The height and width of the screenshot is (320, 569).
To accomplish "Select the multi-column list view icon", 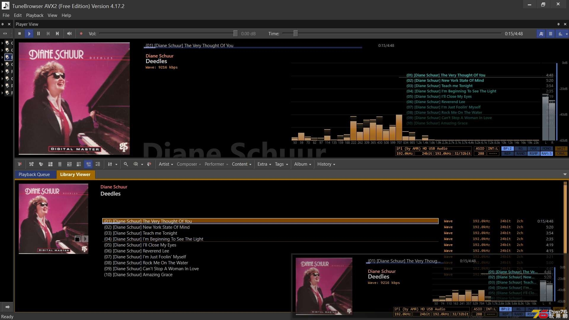I will pos(69,164).
